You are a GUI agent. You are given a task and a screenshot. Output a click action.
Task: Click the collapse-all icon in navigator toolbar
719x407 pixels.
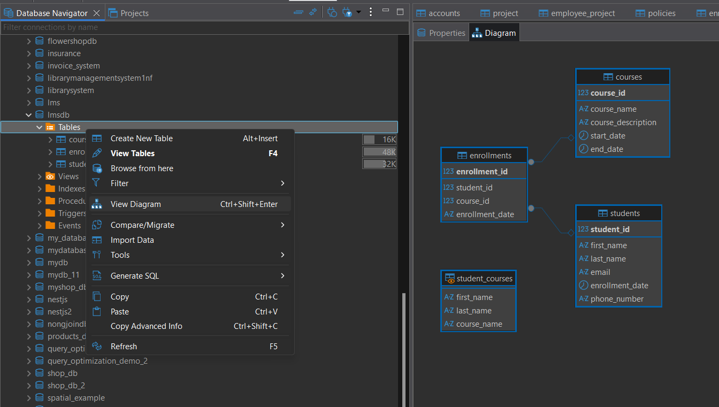299,12
